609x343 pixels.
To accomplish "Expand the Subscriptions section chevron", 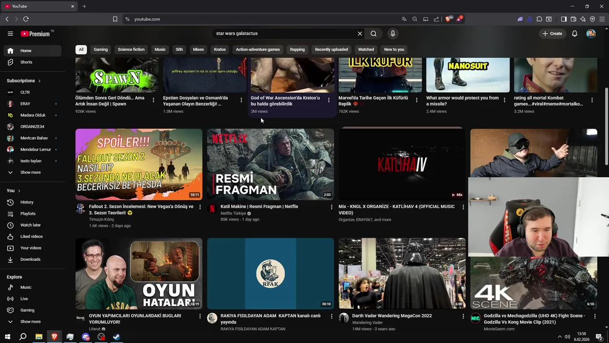I will click(x=39, y=81).
